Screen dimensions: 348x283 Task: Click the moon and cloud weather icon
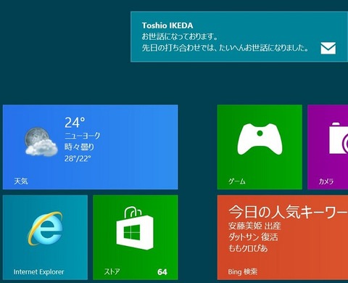(41, 141)
